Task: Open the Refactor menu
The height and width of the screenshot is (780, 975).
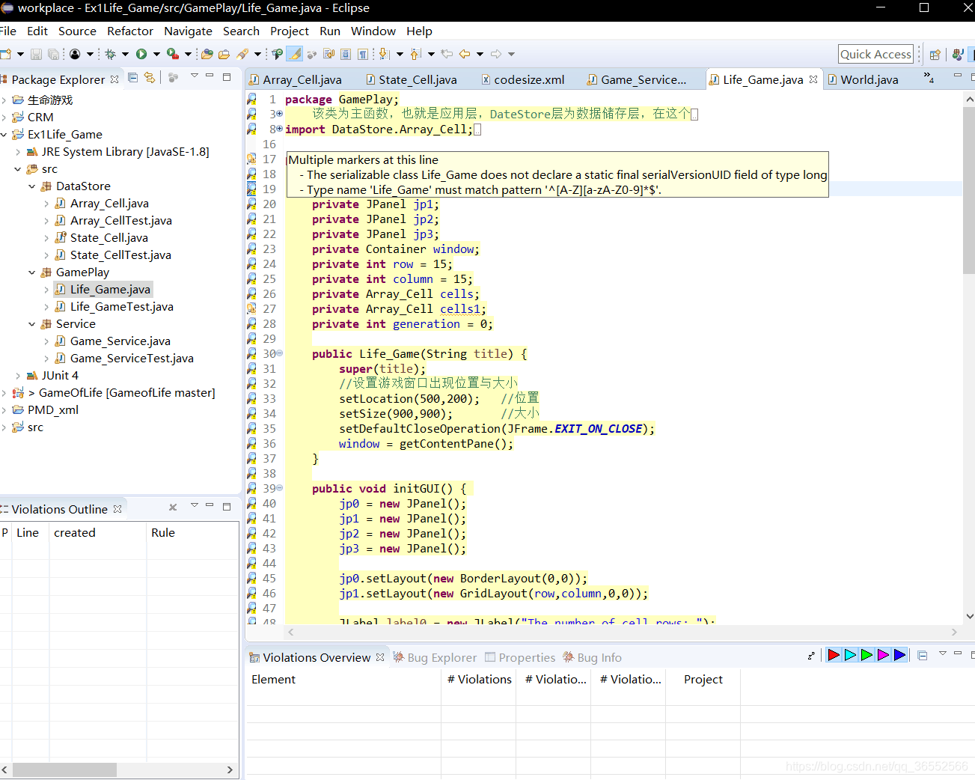Action: click(x=130, y=31)
